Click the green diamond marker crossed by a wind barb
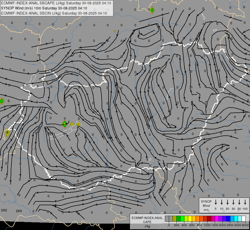250x230 pixels. tap(65, 124)
